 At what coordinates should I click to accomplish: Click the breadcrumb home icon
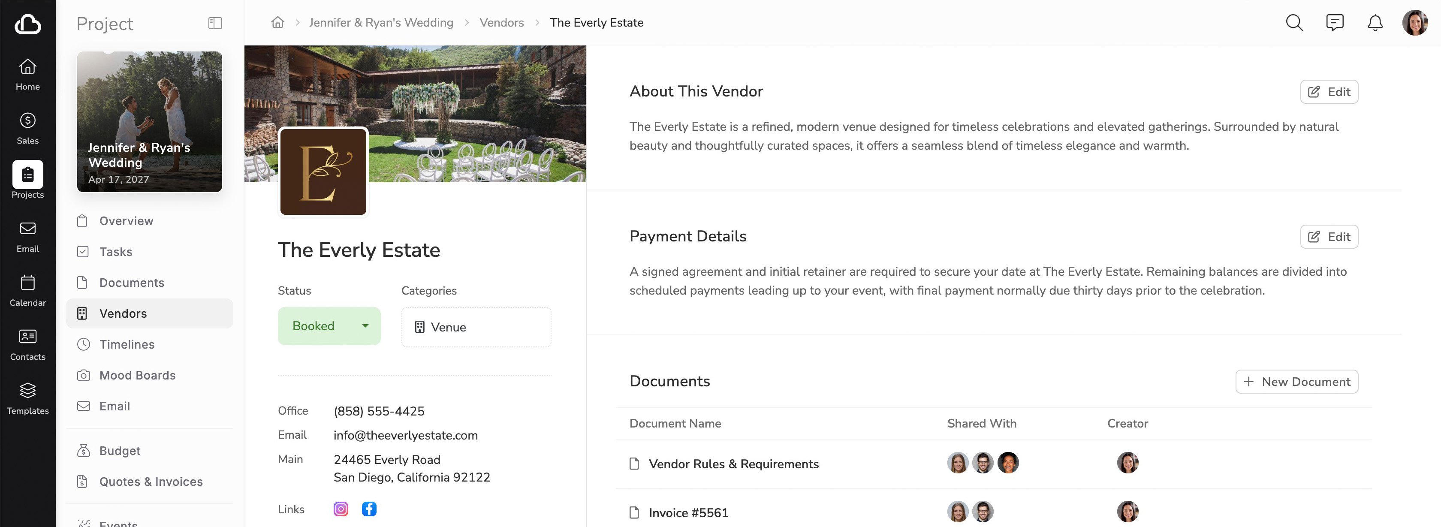(277, 22)
